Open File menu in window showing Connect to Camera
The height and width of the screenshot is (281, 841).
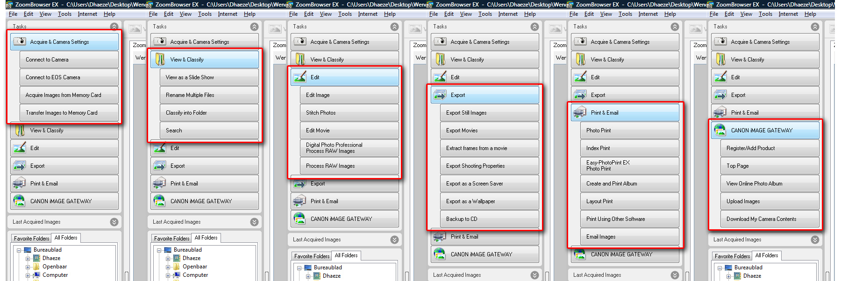pos(13,14)
